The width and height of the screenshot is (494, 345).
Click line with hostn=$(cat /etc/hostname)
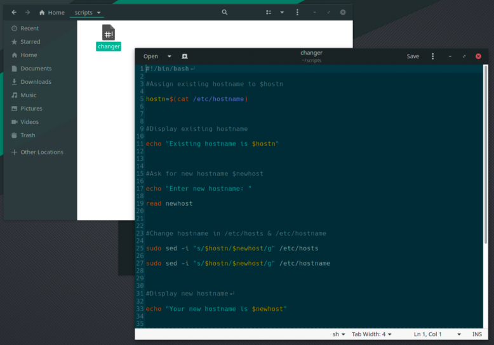197,99
